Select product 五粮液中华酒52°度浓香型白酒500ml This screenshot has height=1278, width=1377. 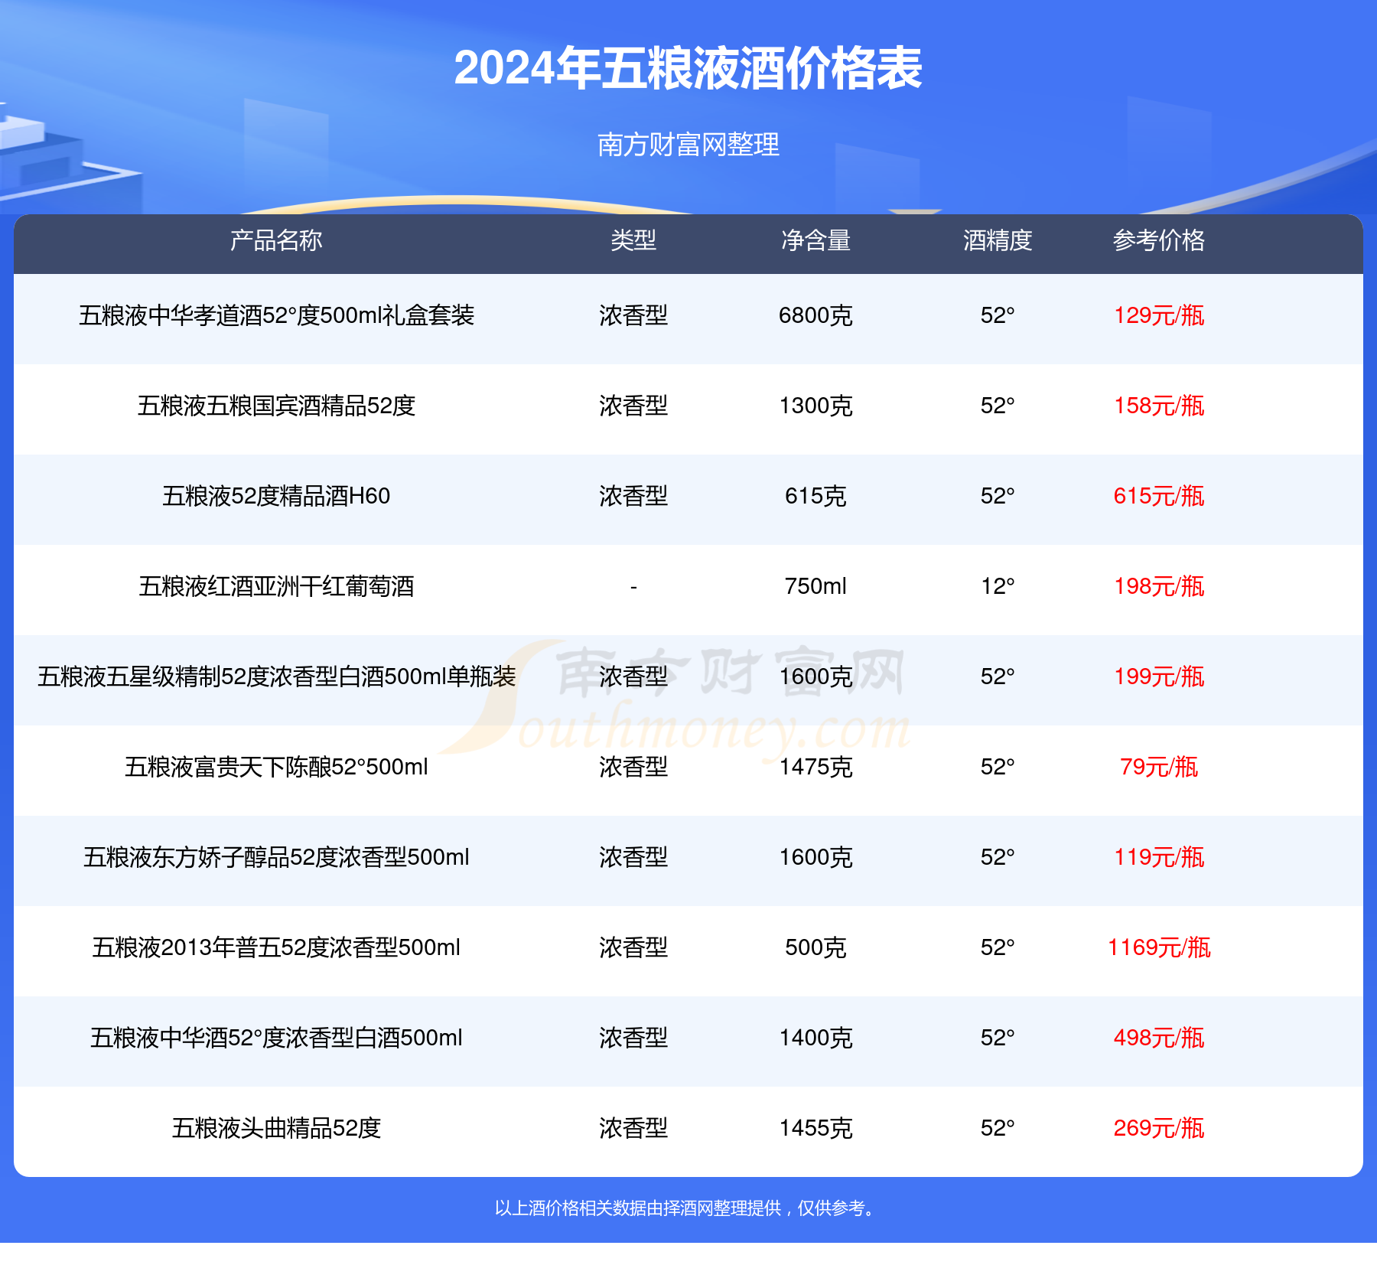point(276,1038)
